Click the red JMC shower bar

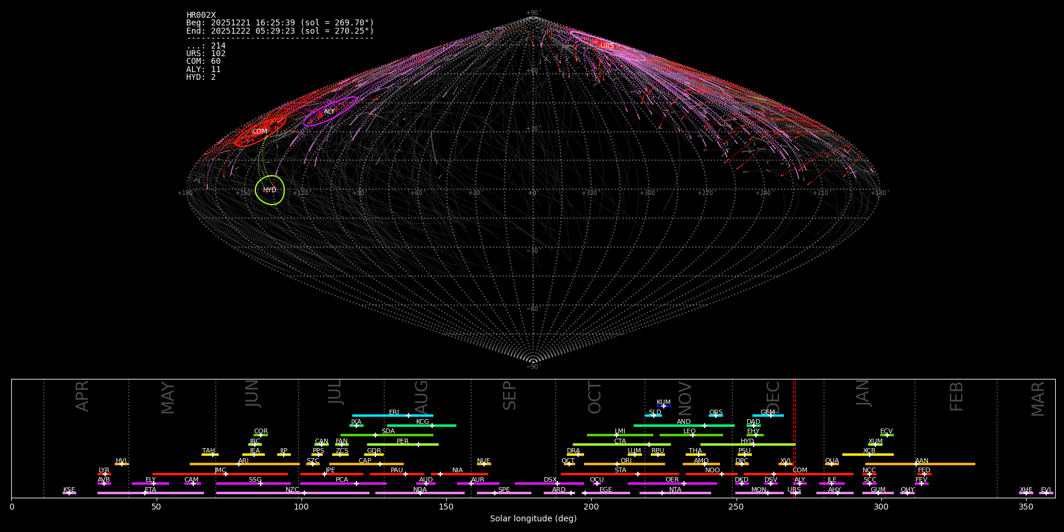220,474
